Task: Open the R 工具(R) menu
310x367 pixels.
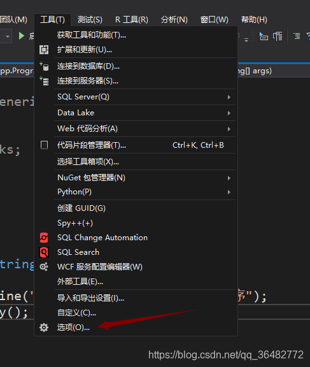Action: 132,20
